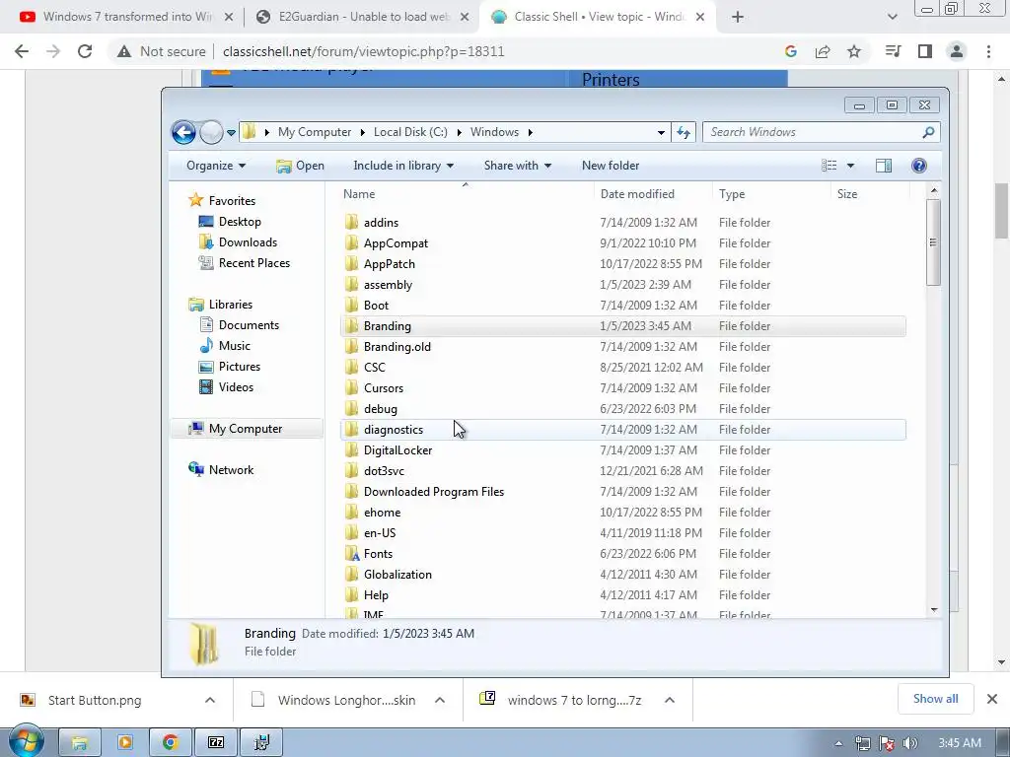Click the Explorer back button

tap(183, 133)
